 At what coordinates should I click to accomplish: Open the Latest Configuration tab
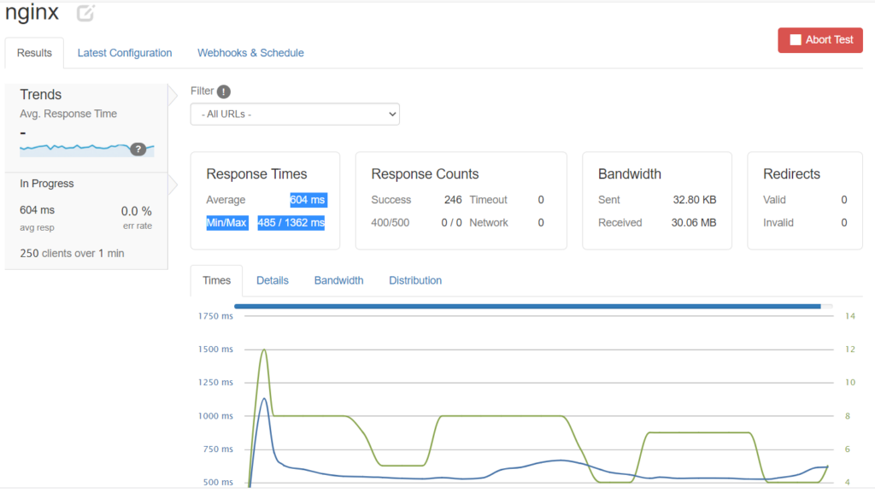pyautogui.click(x=125, y=53)
